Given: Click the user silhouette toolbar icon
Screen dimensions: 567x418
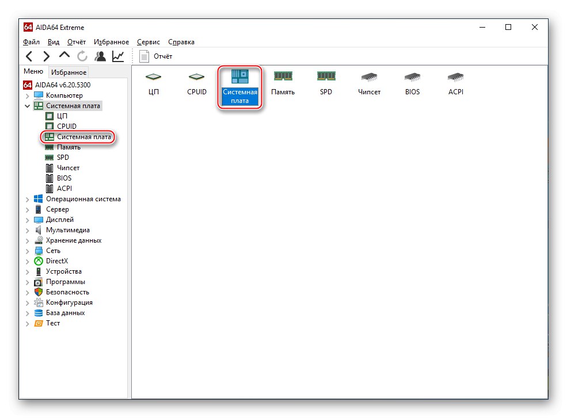Looking at the screenshot, I should click(x=100, y=56).
